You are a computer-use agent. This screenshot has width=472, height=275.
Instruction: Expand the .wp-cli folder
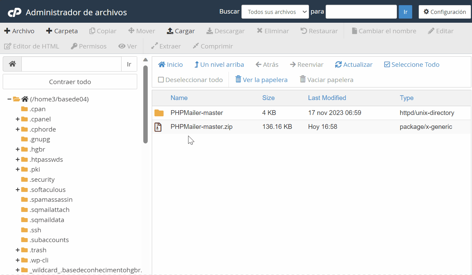18,260
